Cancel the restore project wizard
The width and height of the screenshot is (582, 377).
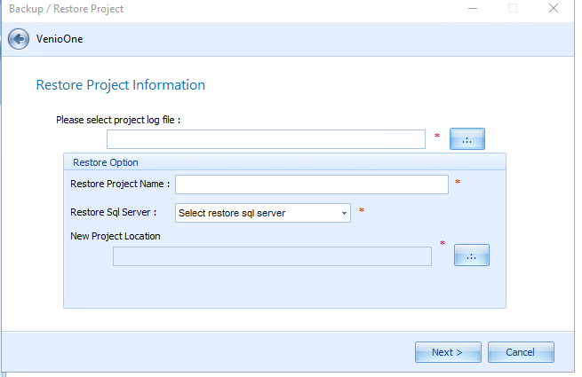point(521,352)
